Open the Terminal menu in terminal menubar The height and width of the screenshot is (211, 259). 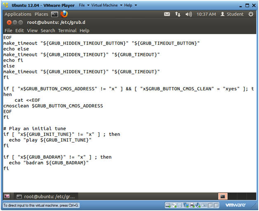67,30
